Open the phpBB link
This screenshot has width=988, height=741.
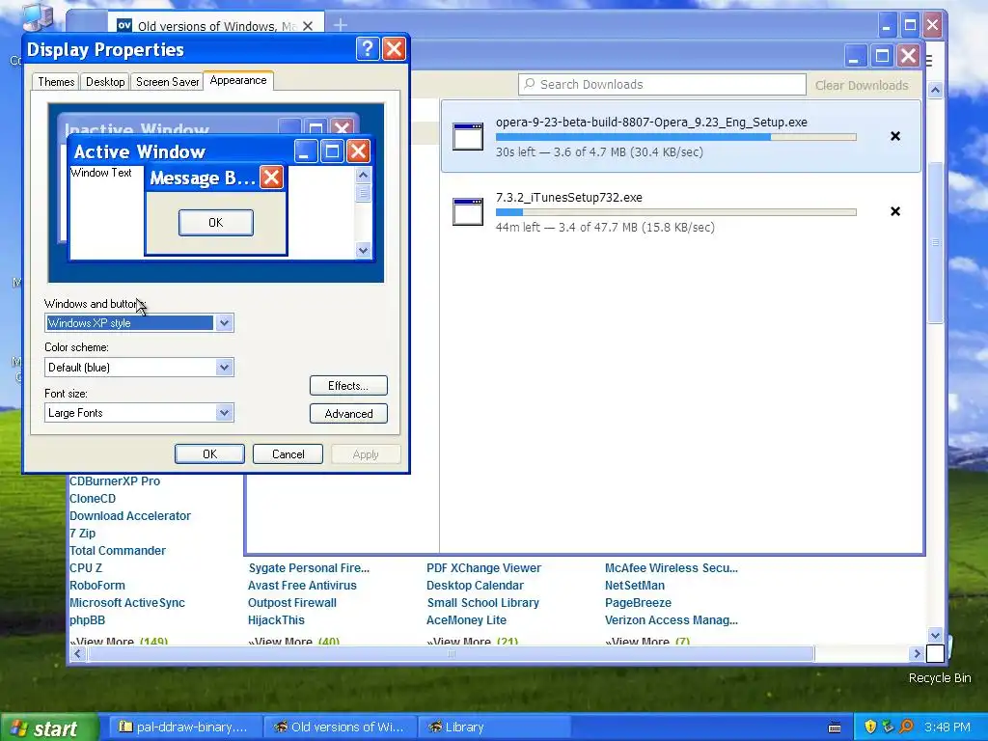pyautogui.click(x=87, y=620)
